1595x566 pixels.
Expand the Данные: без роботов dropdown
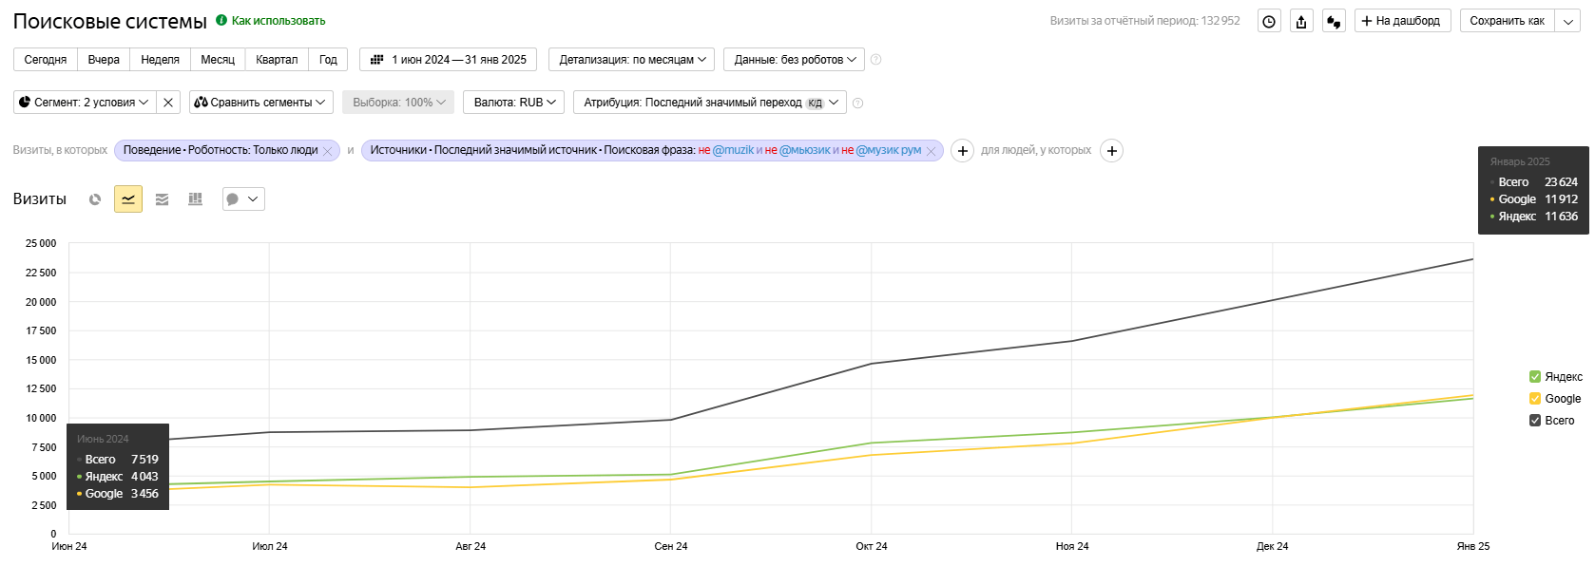pos(794,60)
